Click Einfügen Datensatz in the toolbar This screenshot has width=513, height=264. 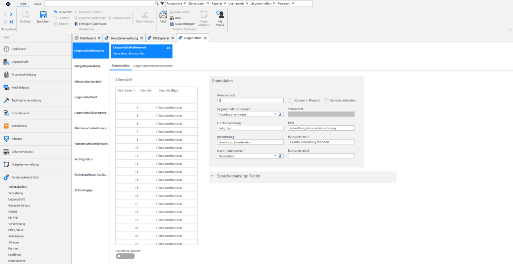click(90, 24)
